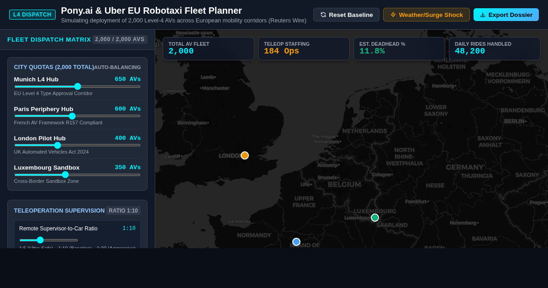
Task: Click the 'Luxembourg Sandbox' label
Action: (x=47, y=167)
